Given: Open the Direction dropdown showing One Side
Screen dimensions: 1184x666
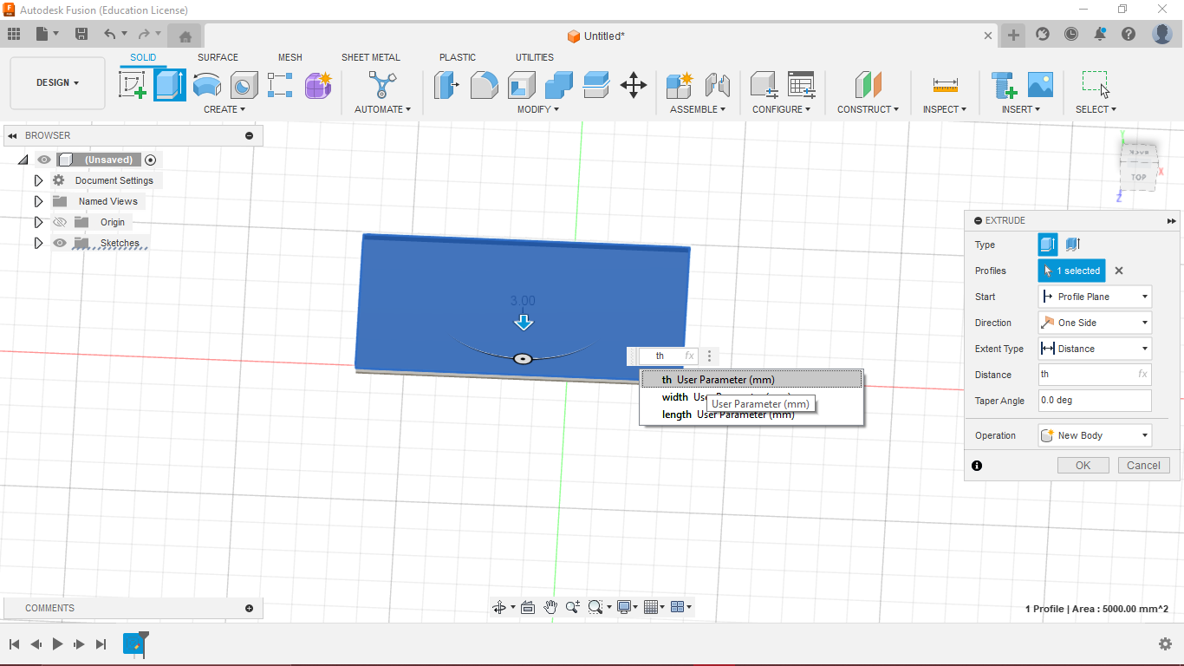Looking at the screenshot, I should (x=1095, y=323).
